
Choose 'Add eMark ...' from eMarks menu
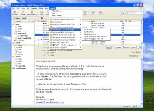click(x=57, y=11)
